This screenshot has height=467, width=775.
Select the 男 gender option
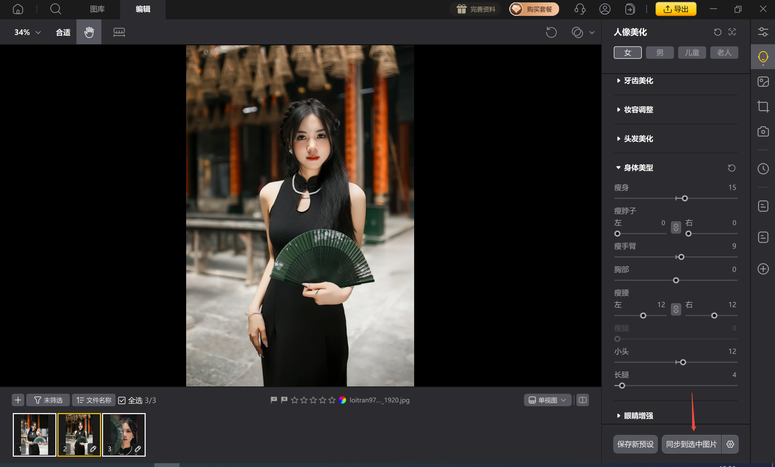click(x=659, y=53)
